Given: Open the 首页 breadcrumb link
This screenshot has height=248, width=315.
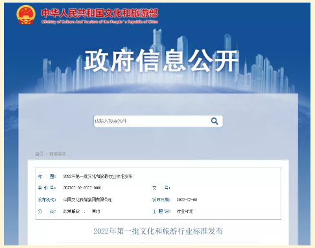Looking at the screenshot, I should (x=40, y=154).
